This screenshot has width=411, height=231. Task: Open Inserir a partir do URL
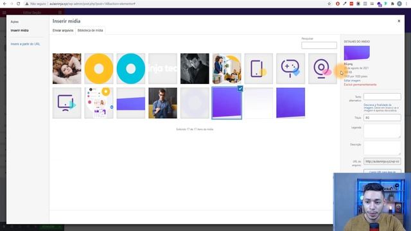(26, 44)
